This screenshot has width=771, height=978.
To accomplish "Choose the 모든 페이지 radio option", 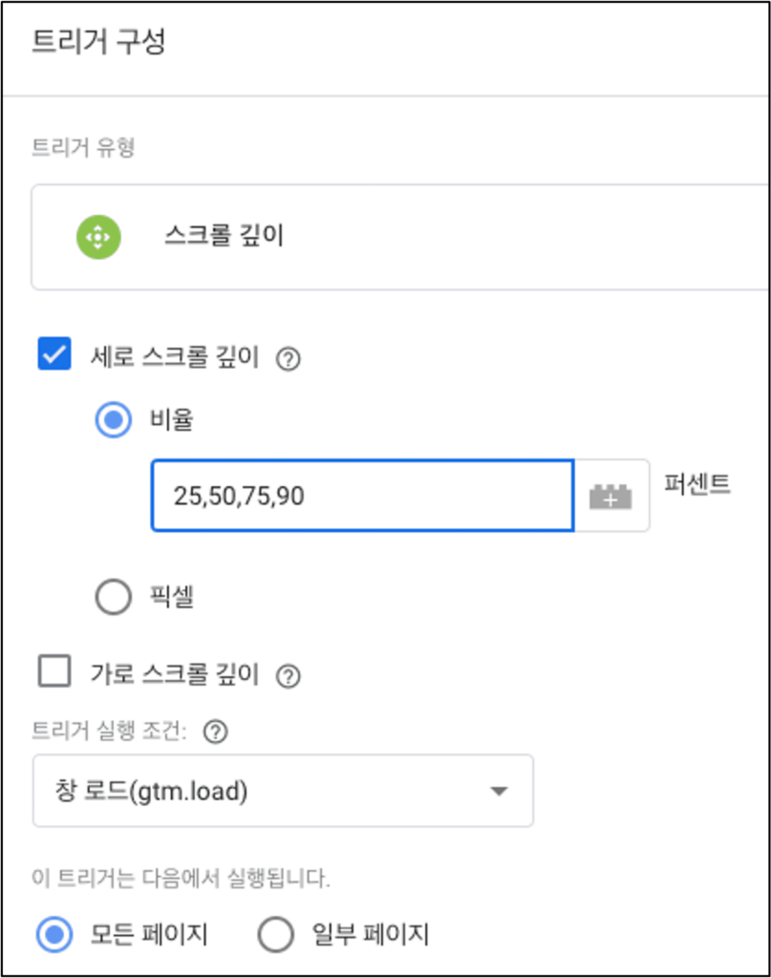I will [x=54, y=934].
